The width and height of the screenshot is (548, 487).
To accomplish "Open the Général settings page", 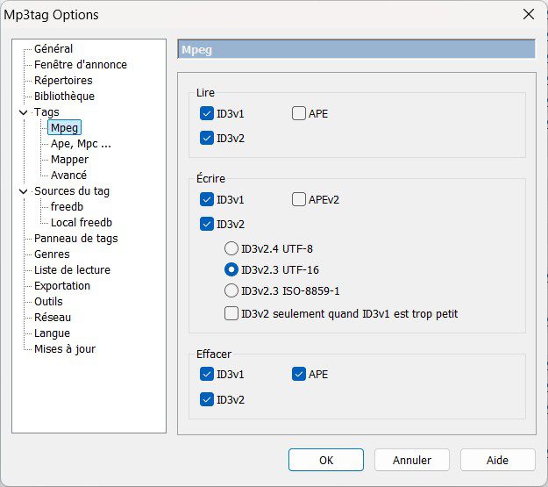I will (x=53, y=48).
